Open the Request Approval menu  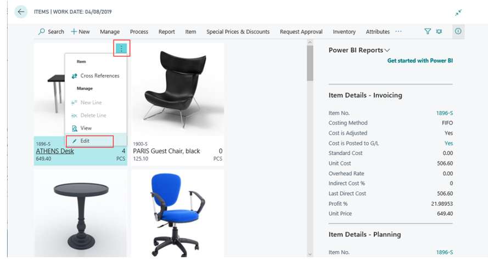[301, 32]
